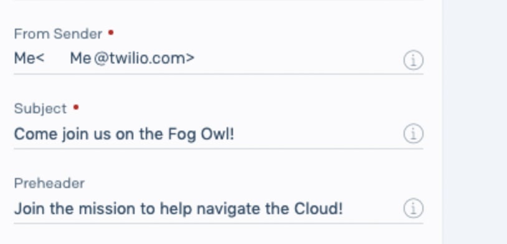Place cursor on Fog Owl! in subject
Viewport: 507px width, 244px height.
tap(201, 134)
